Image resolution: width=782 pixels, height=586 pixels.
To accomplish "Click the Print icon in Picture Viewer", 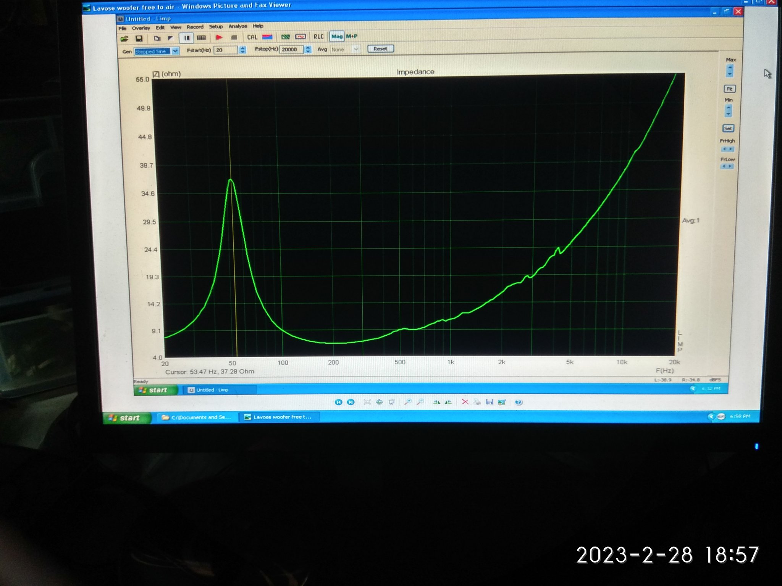I will (x=477, y=402).
